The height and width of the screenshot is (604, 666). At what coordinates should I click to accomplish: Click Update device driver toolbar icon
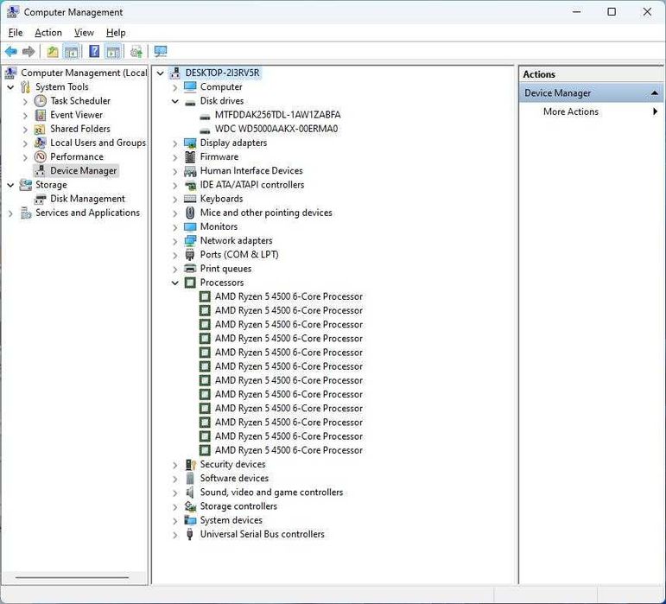pyautogui.click(x=136, y=52)
